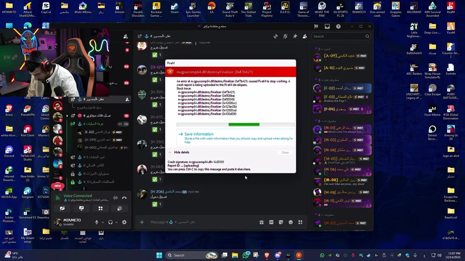Toggle headphone deafen in Discord
Screen dimensions: 465x261
point(110,222)
